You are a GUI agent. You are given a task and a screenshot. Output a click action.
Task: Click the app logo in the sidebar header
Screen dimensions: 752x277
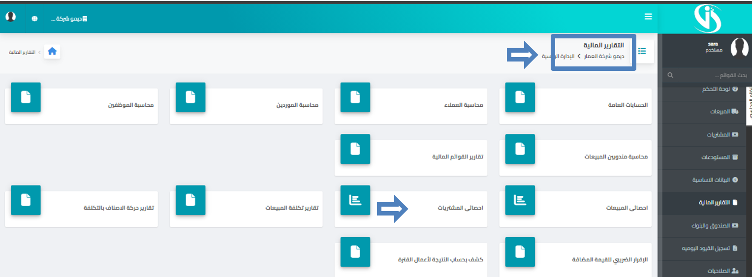[707, 18]
